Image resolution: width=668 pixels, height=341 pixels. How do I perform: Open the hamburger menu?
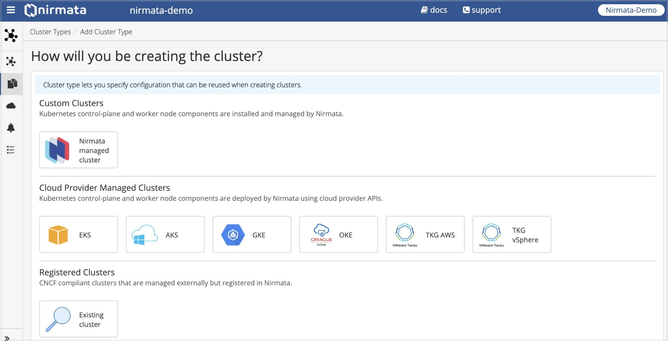click(11, 10)
